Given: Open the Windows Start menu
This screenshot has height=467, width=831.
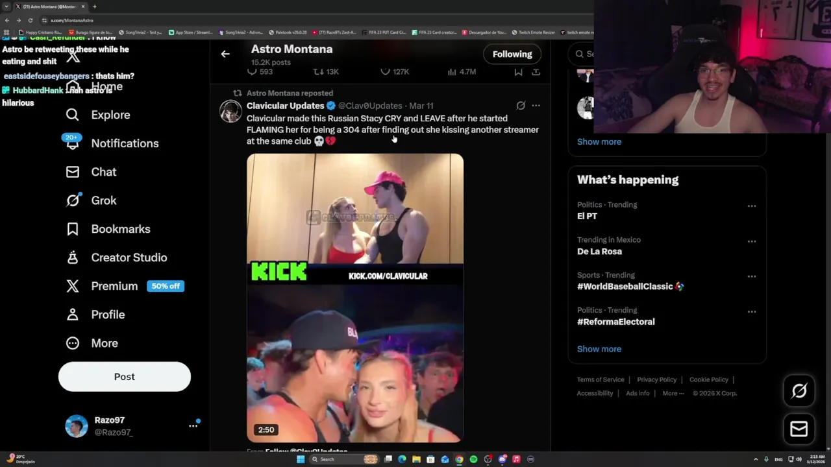Looking at the screenshot, I should [x=301, y=459].
